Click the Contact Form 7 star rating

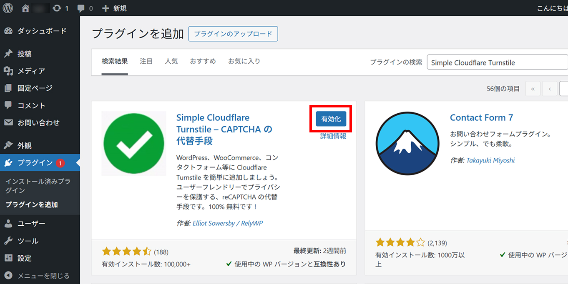click(x=400, y=242)
